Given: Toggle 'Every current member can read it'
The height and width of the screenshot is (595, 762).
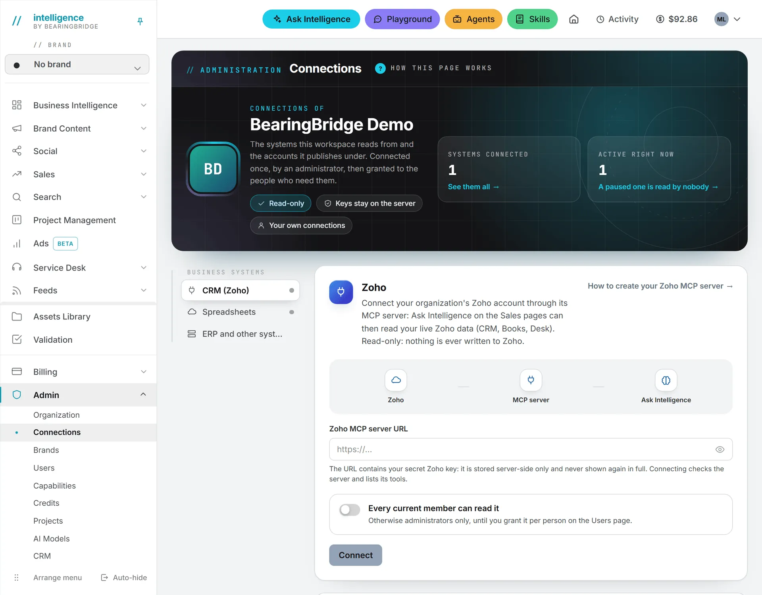Looking at the screenshot, I should [350, 510].
